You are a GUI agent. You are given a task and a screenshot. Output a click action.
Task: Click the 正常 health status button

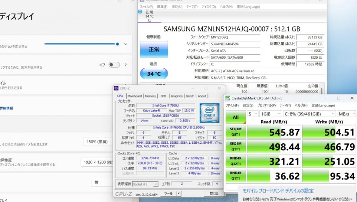154,49
